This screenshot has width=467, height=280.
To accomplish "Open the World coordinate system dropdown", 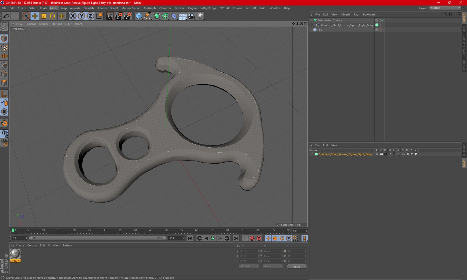I will (249, 266).
